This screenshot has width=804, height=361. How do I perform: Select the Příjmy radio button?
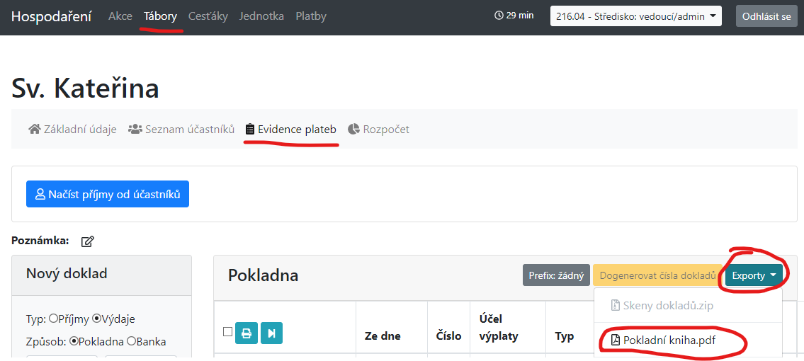click(52, 319)
